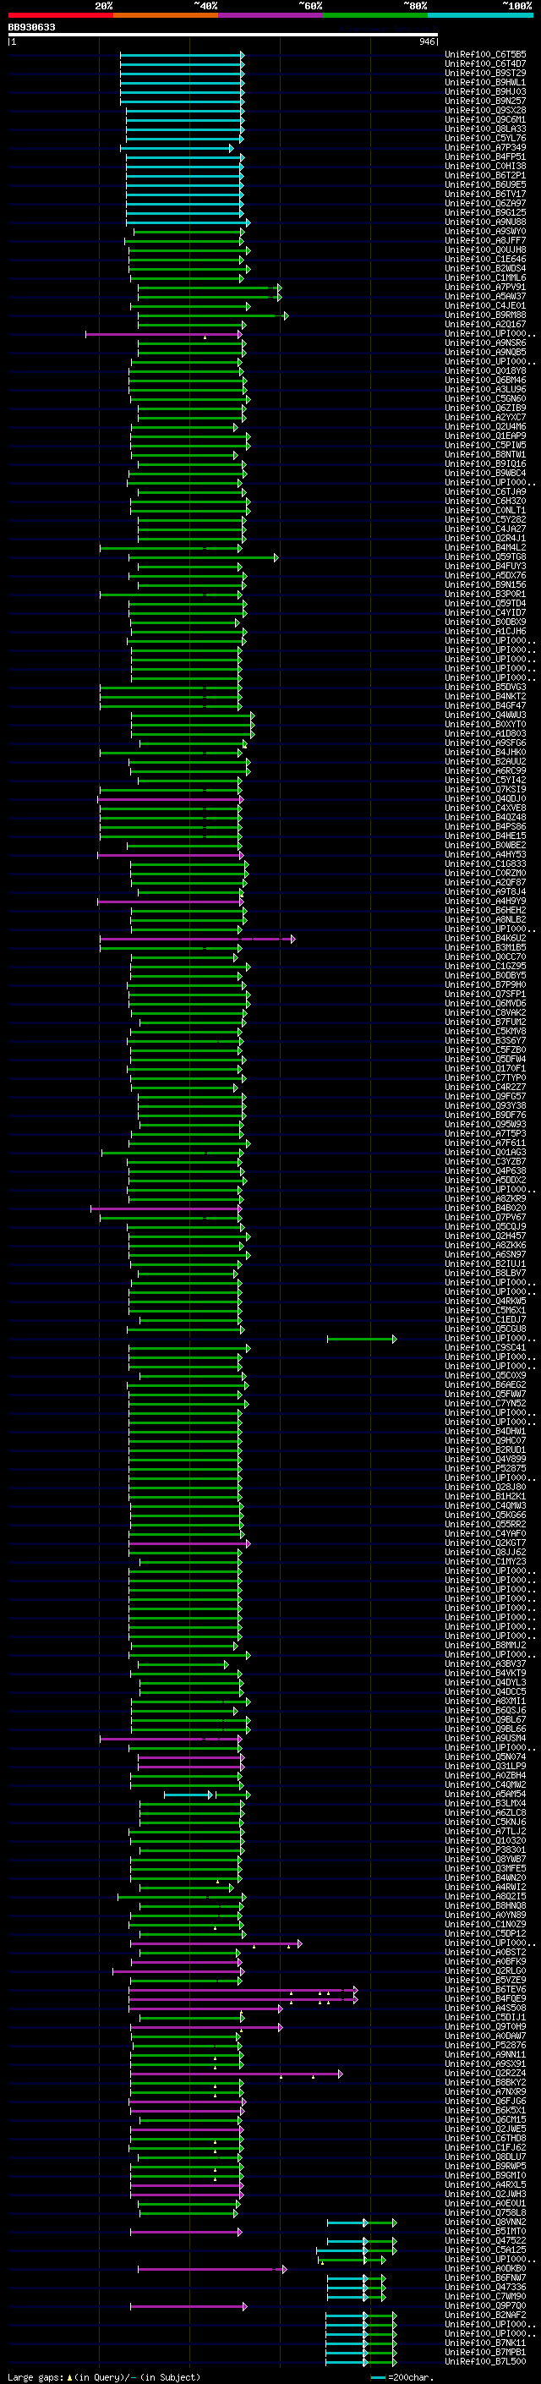Viewport: 541px width, 2384px height.
Task: Open hit UniRef100_C6T4D7
Action: 485,64
